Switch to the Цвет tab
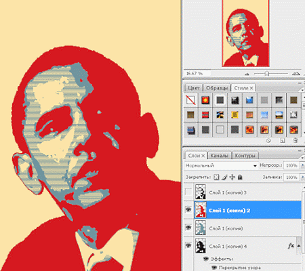 [194, 88]
